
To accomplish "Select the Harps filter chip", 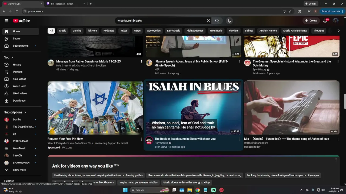I will [x=137, y=31].
